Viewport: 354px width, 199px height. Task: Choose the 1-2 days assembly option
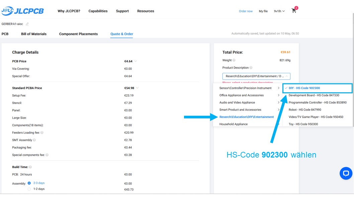click(x=29, y=189)
